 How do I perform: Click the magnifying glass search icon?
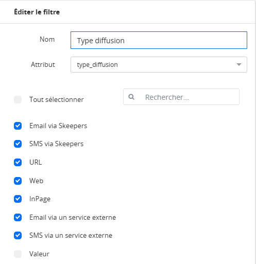click(131, 97)
